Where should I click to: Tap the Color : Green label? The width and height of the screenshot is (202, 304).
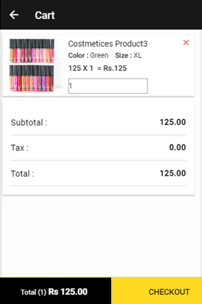coord(88,55)
